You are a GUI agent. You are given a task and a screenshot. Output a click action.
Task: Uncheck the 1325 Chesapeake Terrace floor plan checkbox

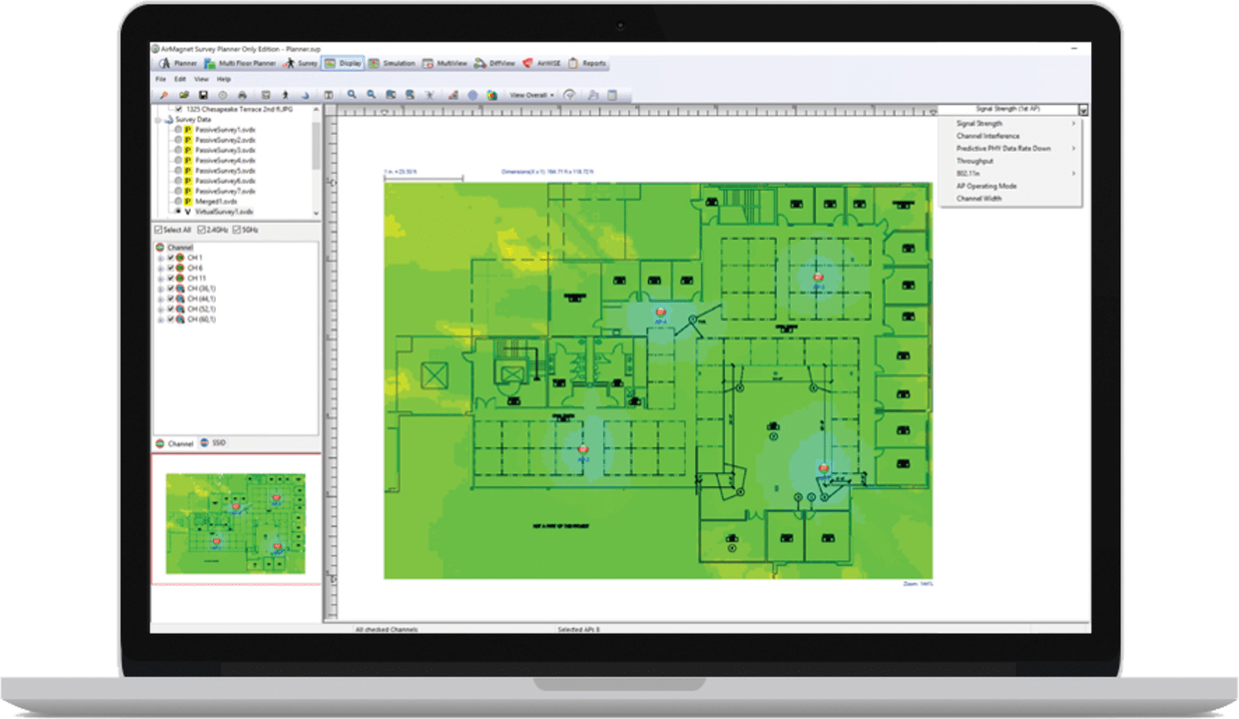click(178, 110)
